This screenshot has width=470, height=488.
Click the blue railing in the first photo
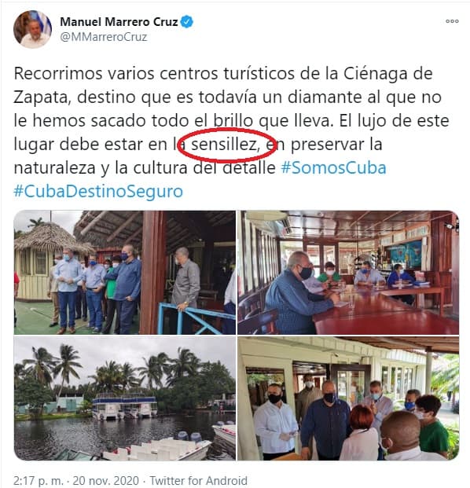click(195, 317)
